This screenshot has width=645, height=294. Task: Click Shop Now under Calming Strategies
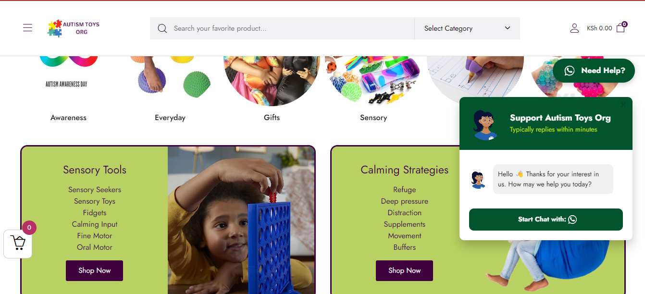click(x=404, y=270)
